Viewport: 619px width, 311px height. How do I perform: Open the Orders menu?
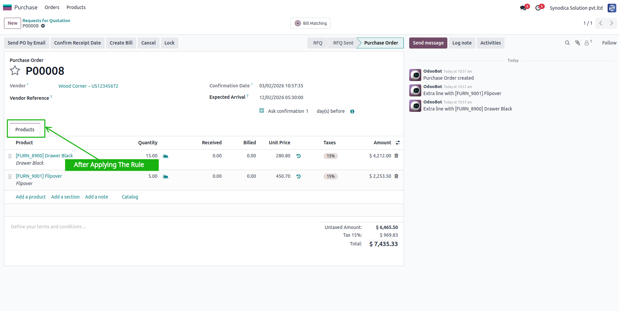pos(52,7)
